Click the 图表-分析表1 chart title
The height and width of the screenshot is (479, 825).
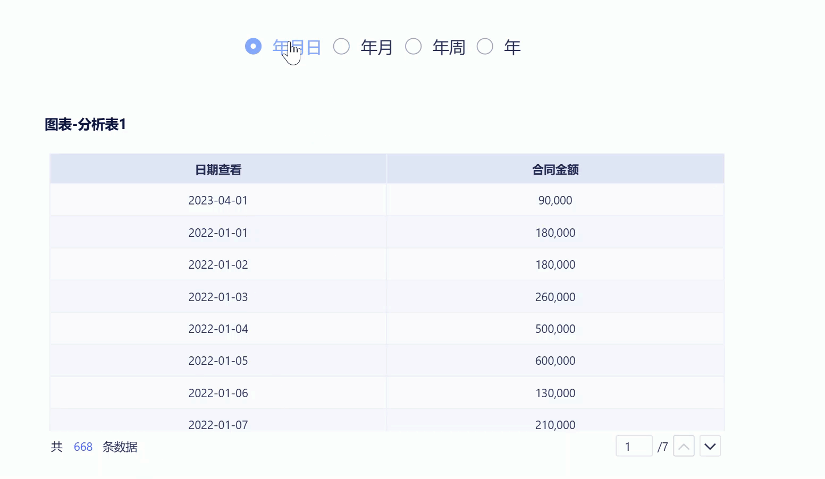click(x=85, y=125)
